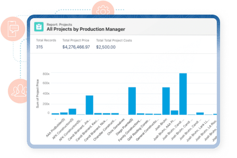Screen dimensions: 237x158
Task: Click the 'Candi Brainard, Nick...' axis label
Action: (96, 130)
